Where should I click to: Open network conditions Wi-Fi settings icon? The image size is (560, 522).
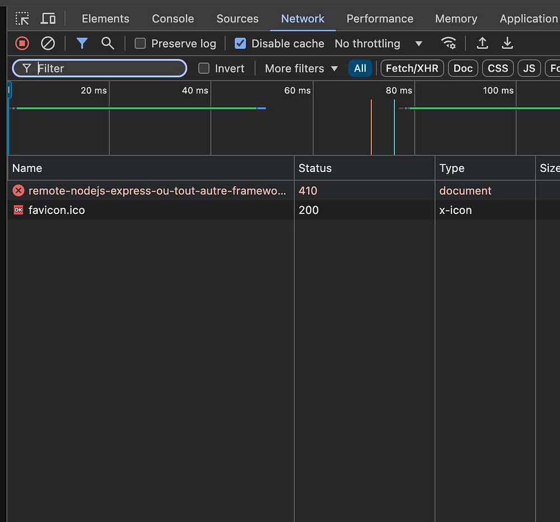coord(448,43)
